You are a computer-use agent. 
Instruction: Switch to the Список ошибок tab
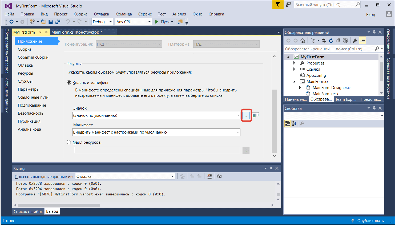(28, 211)
